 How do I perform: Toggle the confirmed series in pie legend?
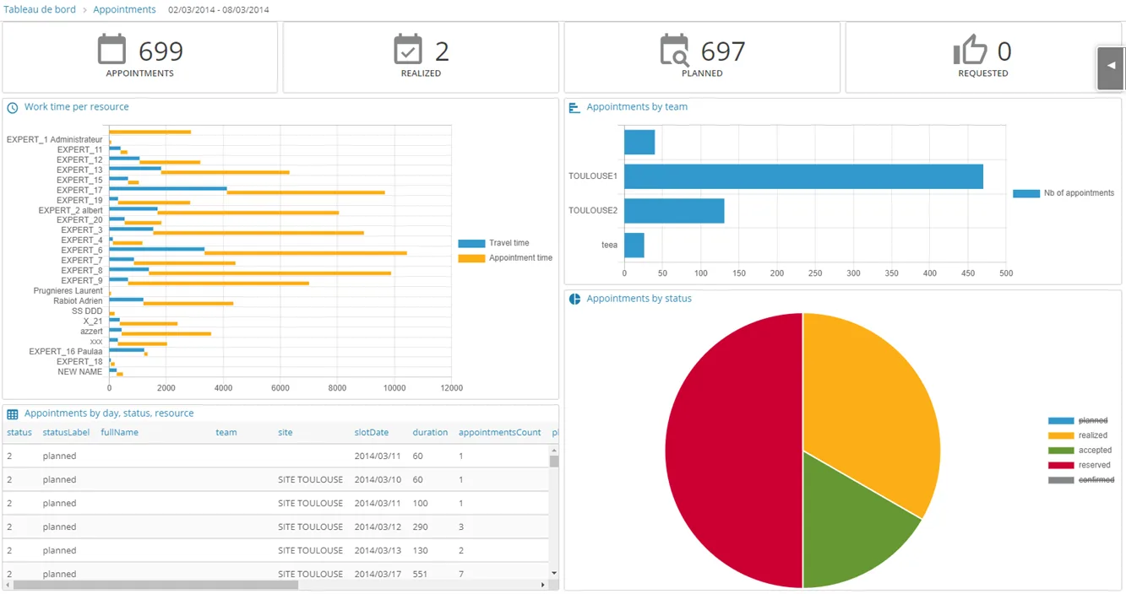(x=1081, y=480)
